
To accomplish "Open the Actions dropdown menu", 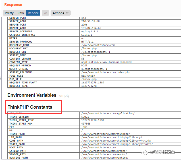I will pos(61,13).
